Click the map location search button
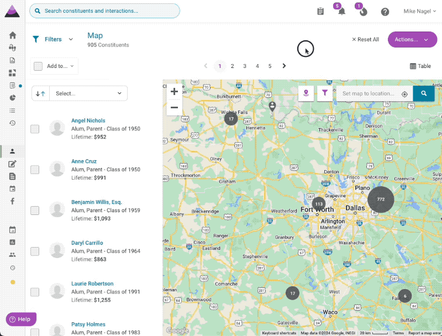The image size is (442, 336). click(x=424, y=93)
